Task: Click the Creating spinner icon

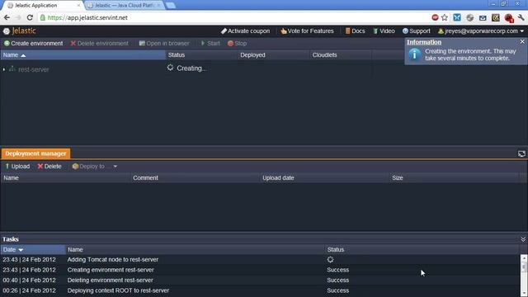Action: click(170, 68)
